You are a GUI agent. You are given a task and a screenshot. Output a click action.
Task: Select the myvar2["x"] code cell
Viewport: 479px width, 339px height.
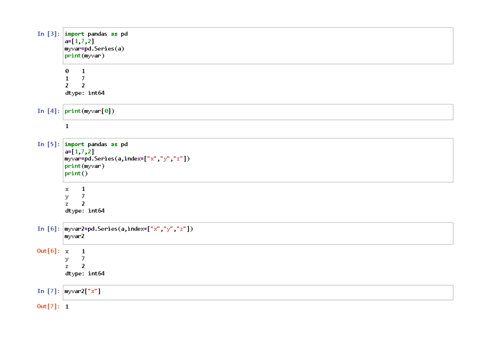click(258, 293)
